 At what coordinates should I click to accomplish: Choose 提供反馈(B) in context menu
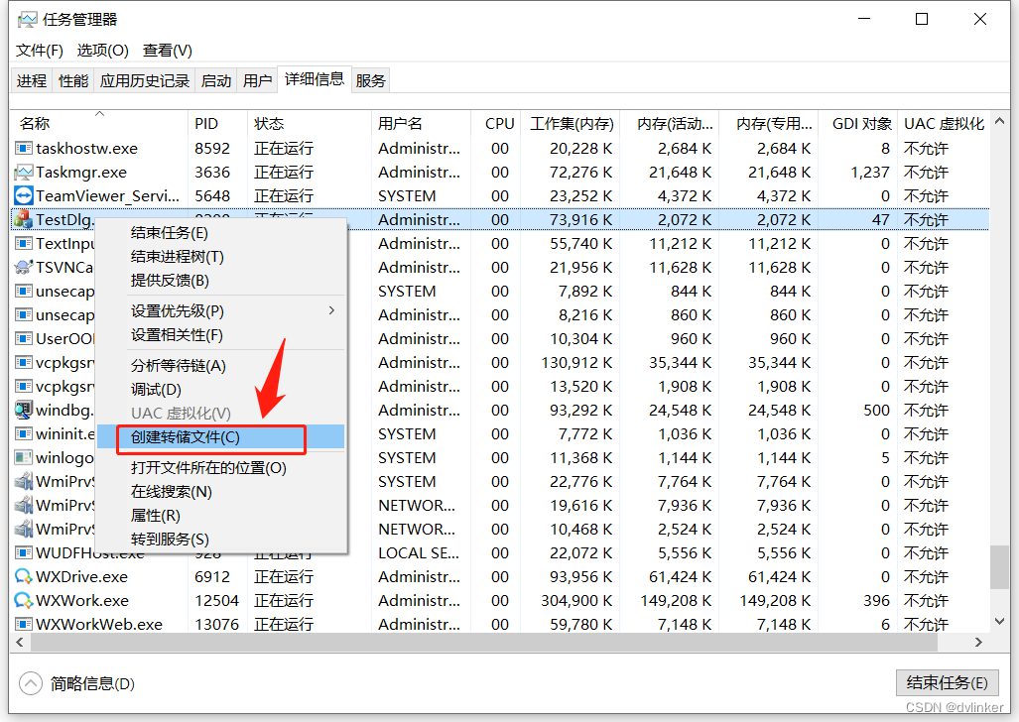pyautogui.click(x=220, y=280)
